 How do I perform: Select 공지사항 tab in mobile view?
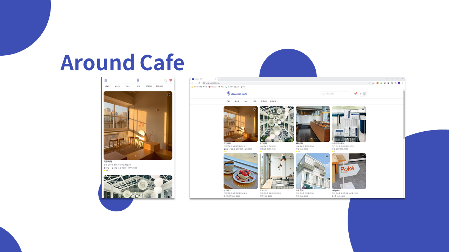click(x=160, y=86)
